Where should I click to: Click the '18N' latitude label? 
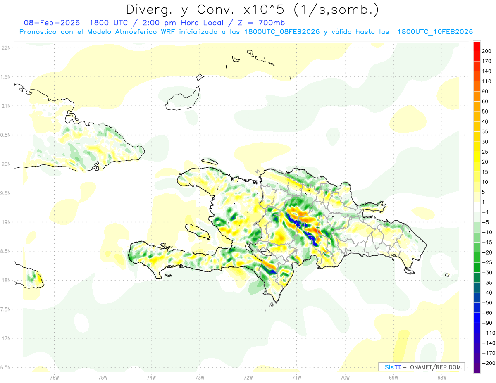(x=6, y=280)
